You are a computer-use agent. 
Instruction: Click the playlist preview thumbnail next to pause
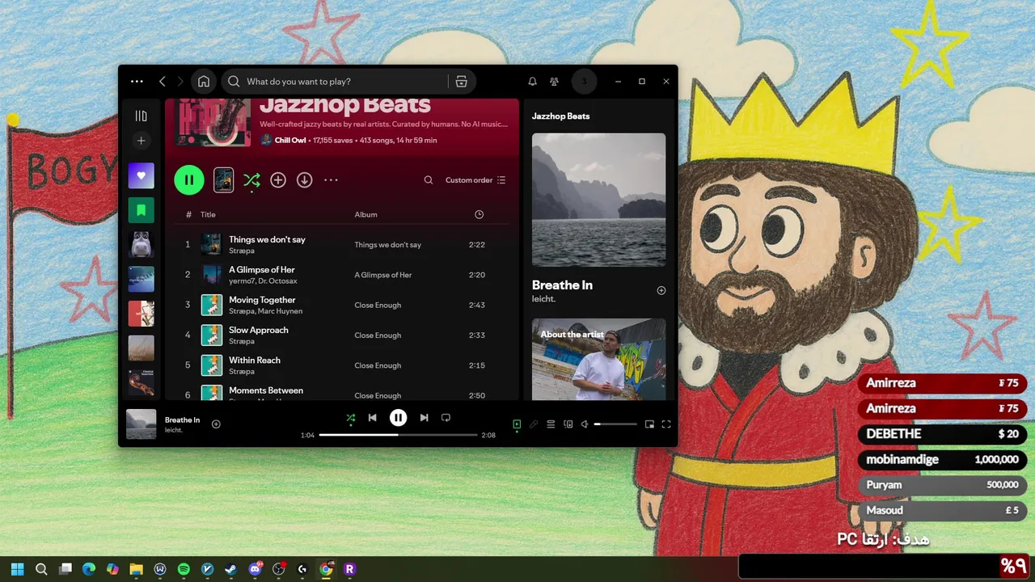coord(224,179)
